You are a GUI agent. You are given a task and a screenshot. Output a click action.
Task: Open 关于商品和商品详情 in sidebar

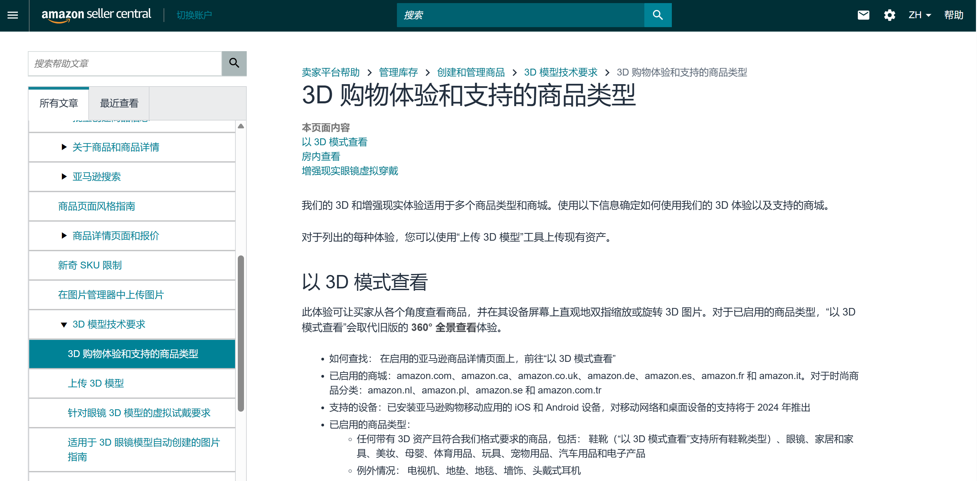[116, 147]
